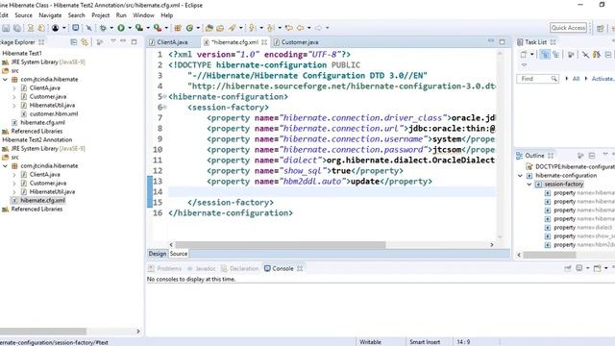Click the Open Perspective icon near Quick Access
Viewport: 615px width, 346px height.
point(600,28)
